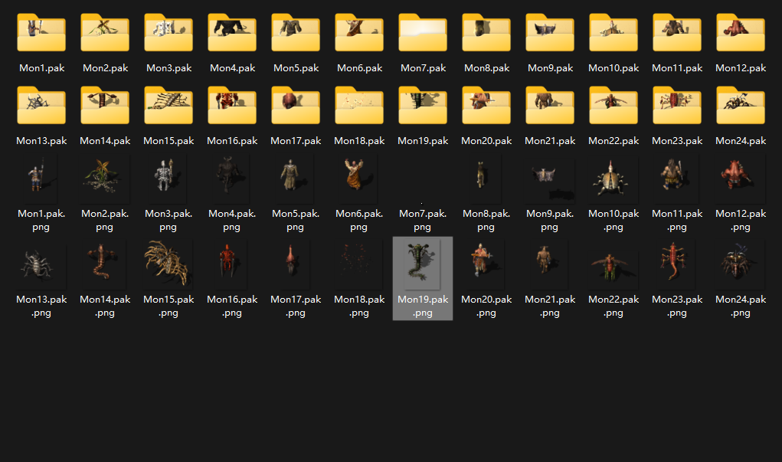Screen dimensions: 782x462
Task: Select the Mon12.pak.png image file
Action: click(x=741, y=179)
